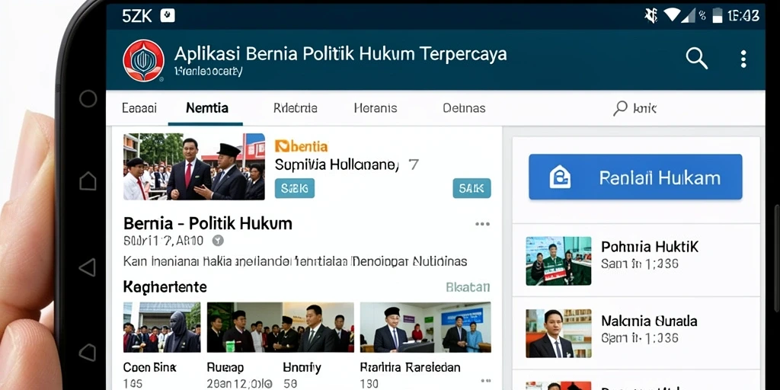780x390 pixels.
Task: Select the Nemtia tab
Action: [207, 108]
